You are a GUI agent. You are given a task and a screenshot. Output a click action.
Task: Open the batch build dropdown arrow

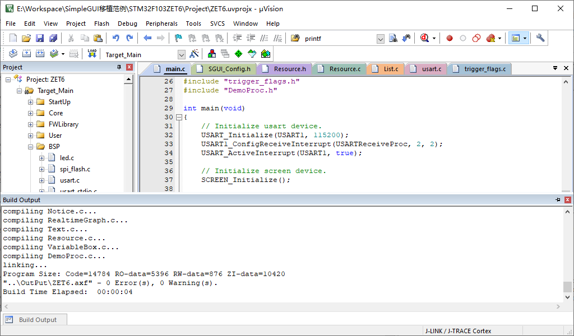point(63,54)
